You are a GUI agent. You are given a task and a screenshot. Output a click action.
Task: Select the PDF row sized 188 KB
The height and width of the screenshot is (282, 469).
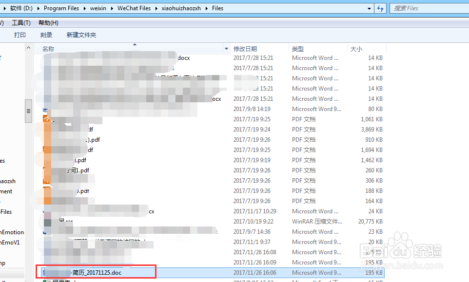(x=213, y=190)
